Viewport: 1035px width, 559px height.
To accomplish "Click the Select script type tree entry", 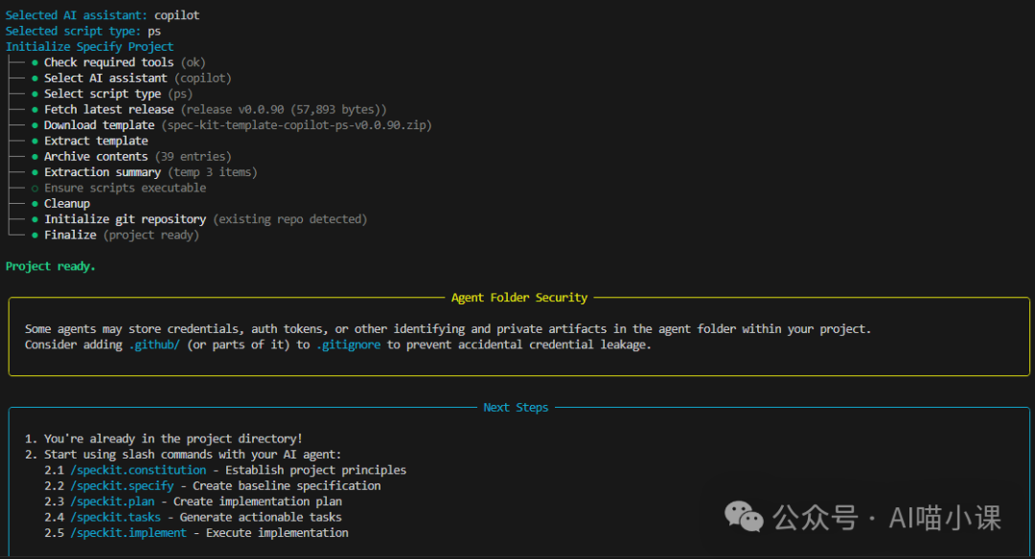I will pos(103,94).
